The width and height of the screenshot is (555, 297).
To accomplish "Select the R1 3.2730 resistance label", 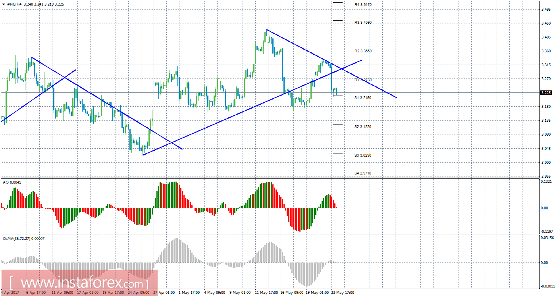I will click(363, 80).
